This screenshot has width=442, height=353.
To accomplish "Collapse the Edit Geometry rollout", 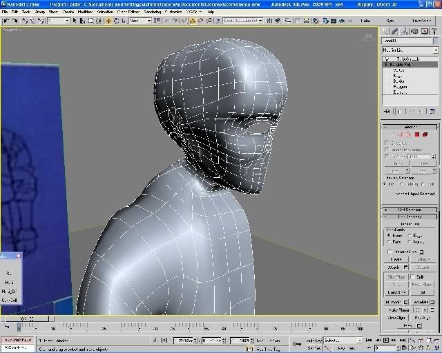I will click(410, 216).
